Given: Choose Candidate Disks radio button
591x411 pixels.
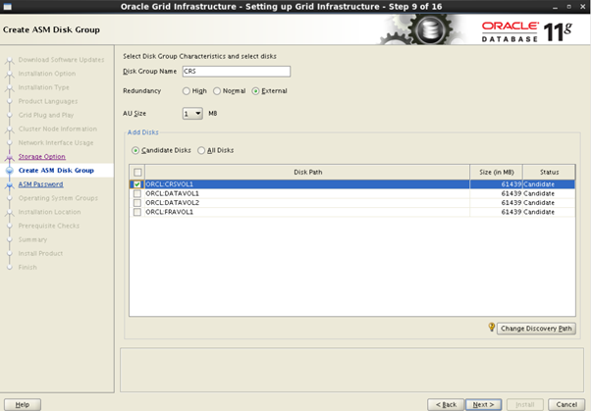Looking at the screenshot, I should coord(134,151).
